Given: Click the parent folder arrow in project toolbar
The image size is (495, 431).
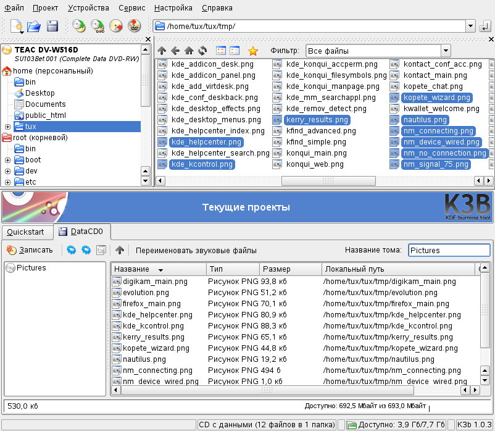Looking at the screenshot, I should pyautogui.click(x=120, y=250).
